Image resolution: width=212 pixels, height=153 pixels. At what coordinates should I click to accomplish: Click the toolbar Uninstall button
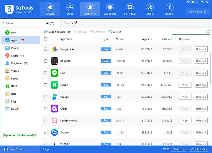98,32
